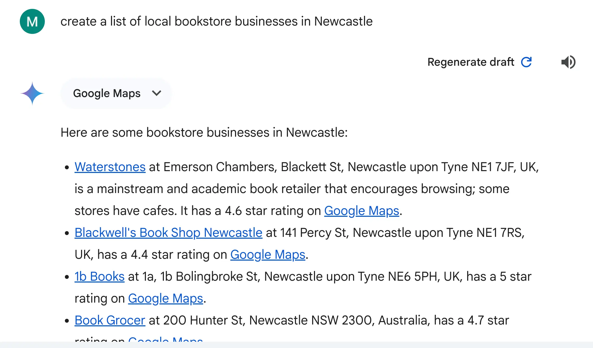Image resolution: width=593 pixels, height=348 pixels.
Task: Open the Book Grocer link
Action: tap(110, 320)
